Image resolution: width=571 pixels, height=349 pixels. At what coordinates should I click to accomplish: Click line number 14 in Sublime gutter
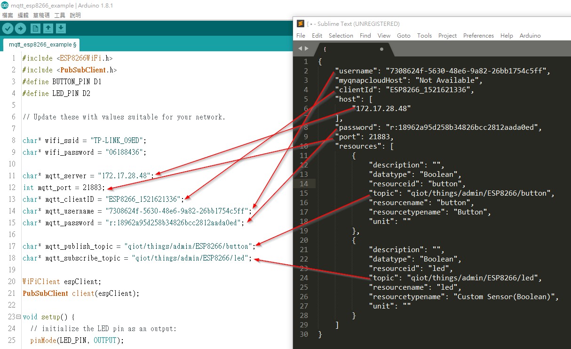pyautogui.click(x=303, y=184)
